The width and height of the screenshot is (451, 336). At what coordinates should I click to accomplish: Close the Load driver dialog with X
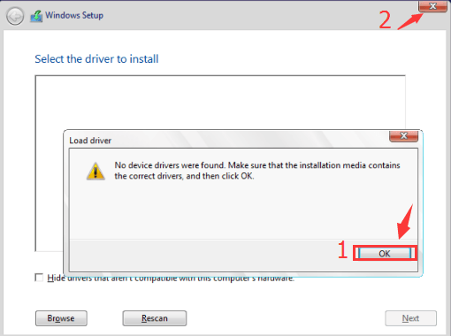click(x=403, y=136)
